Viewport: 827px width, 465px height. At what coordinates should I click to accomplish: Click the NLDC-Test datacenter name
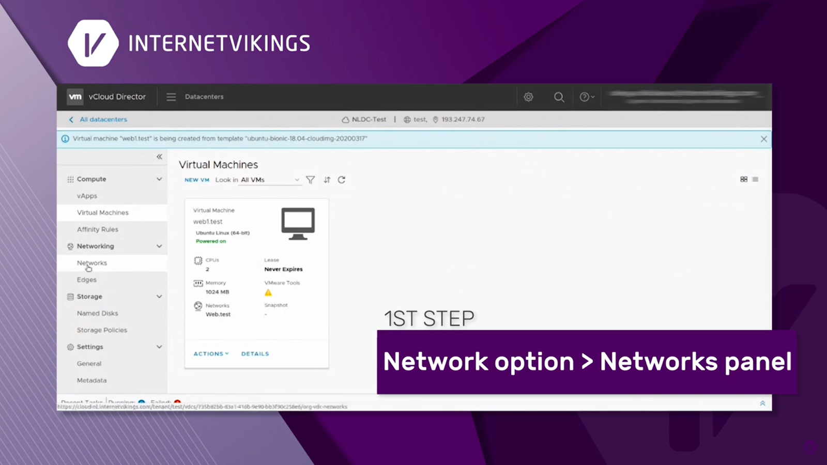(369, 119)
